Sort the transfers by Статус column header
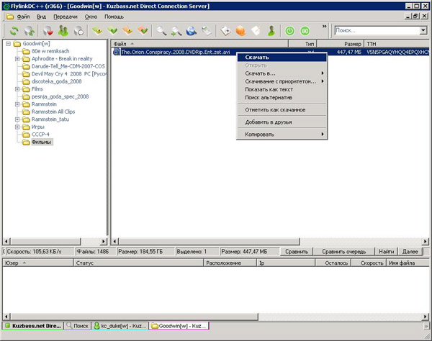Viewport: 432px width, 341px height. pyautogui.click(x=138, y=263)
